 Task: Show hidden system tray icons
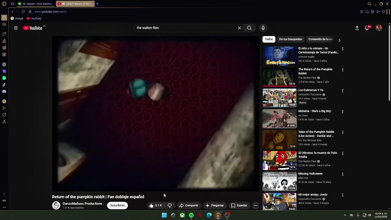click(x=345, y=215)
